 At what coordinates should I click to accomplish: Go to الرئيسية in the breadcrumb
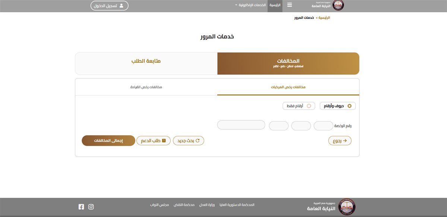324,17
